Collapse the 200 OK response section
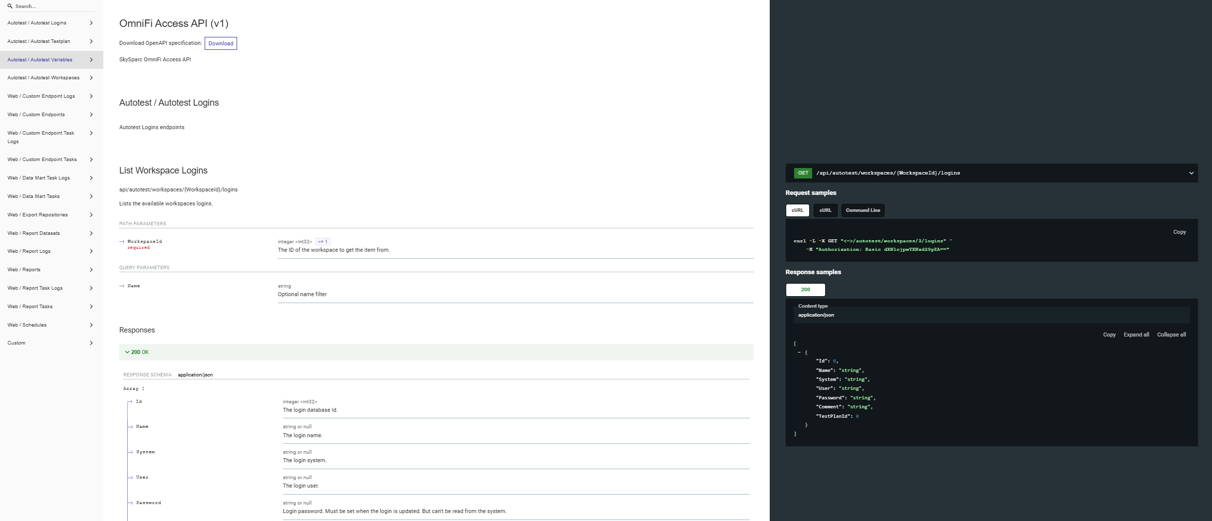Screen dimensions: 1212x521 click(x=436, y=352)
